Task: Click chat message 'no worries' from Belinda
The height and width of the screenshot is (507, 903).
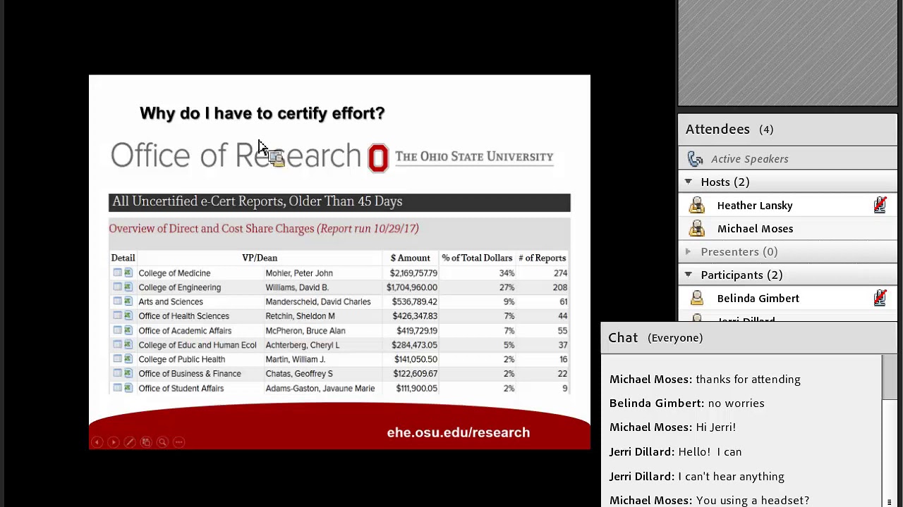Action: point(736,403)
